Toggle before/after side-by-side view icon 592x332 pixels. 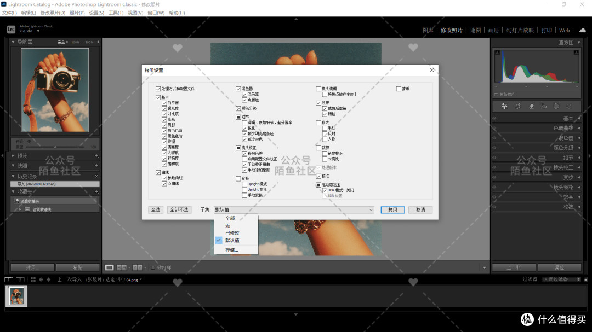pyautogui.click(x=122, y=267)
